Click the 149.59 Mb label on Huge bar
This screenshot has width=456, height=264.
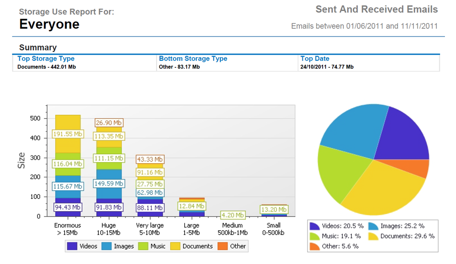tap(109, 183)
